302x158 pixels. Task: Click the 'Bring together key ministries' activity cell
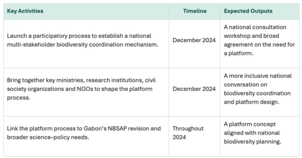(x=86, y=92)
